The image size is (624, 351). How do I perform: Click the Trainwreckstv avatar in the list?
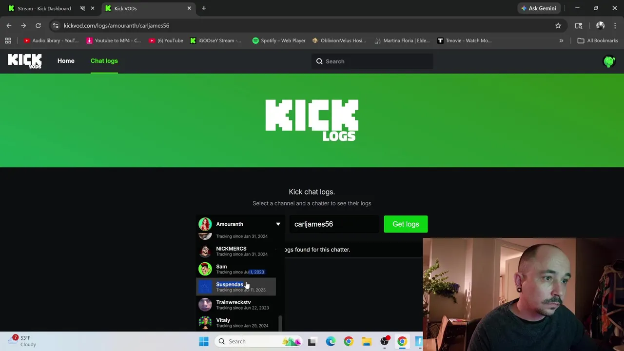[205, 305]
